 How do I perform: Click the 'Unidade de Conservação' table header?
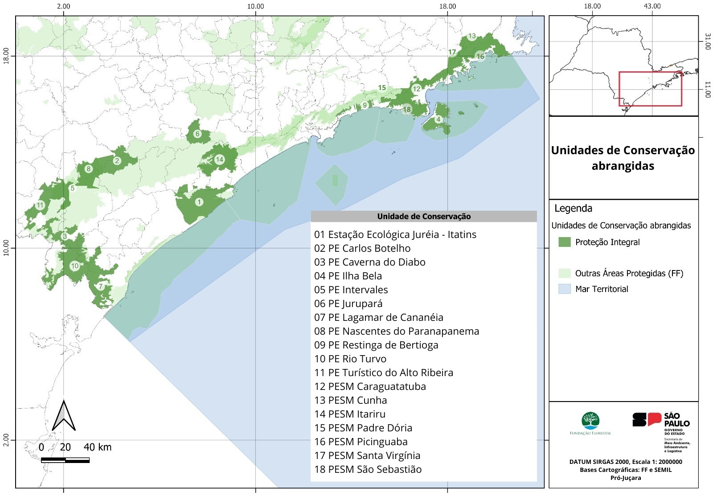click(423, 217)
